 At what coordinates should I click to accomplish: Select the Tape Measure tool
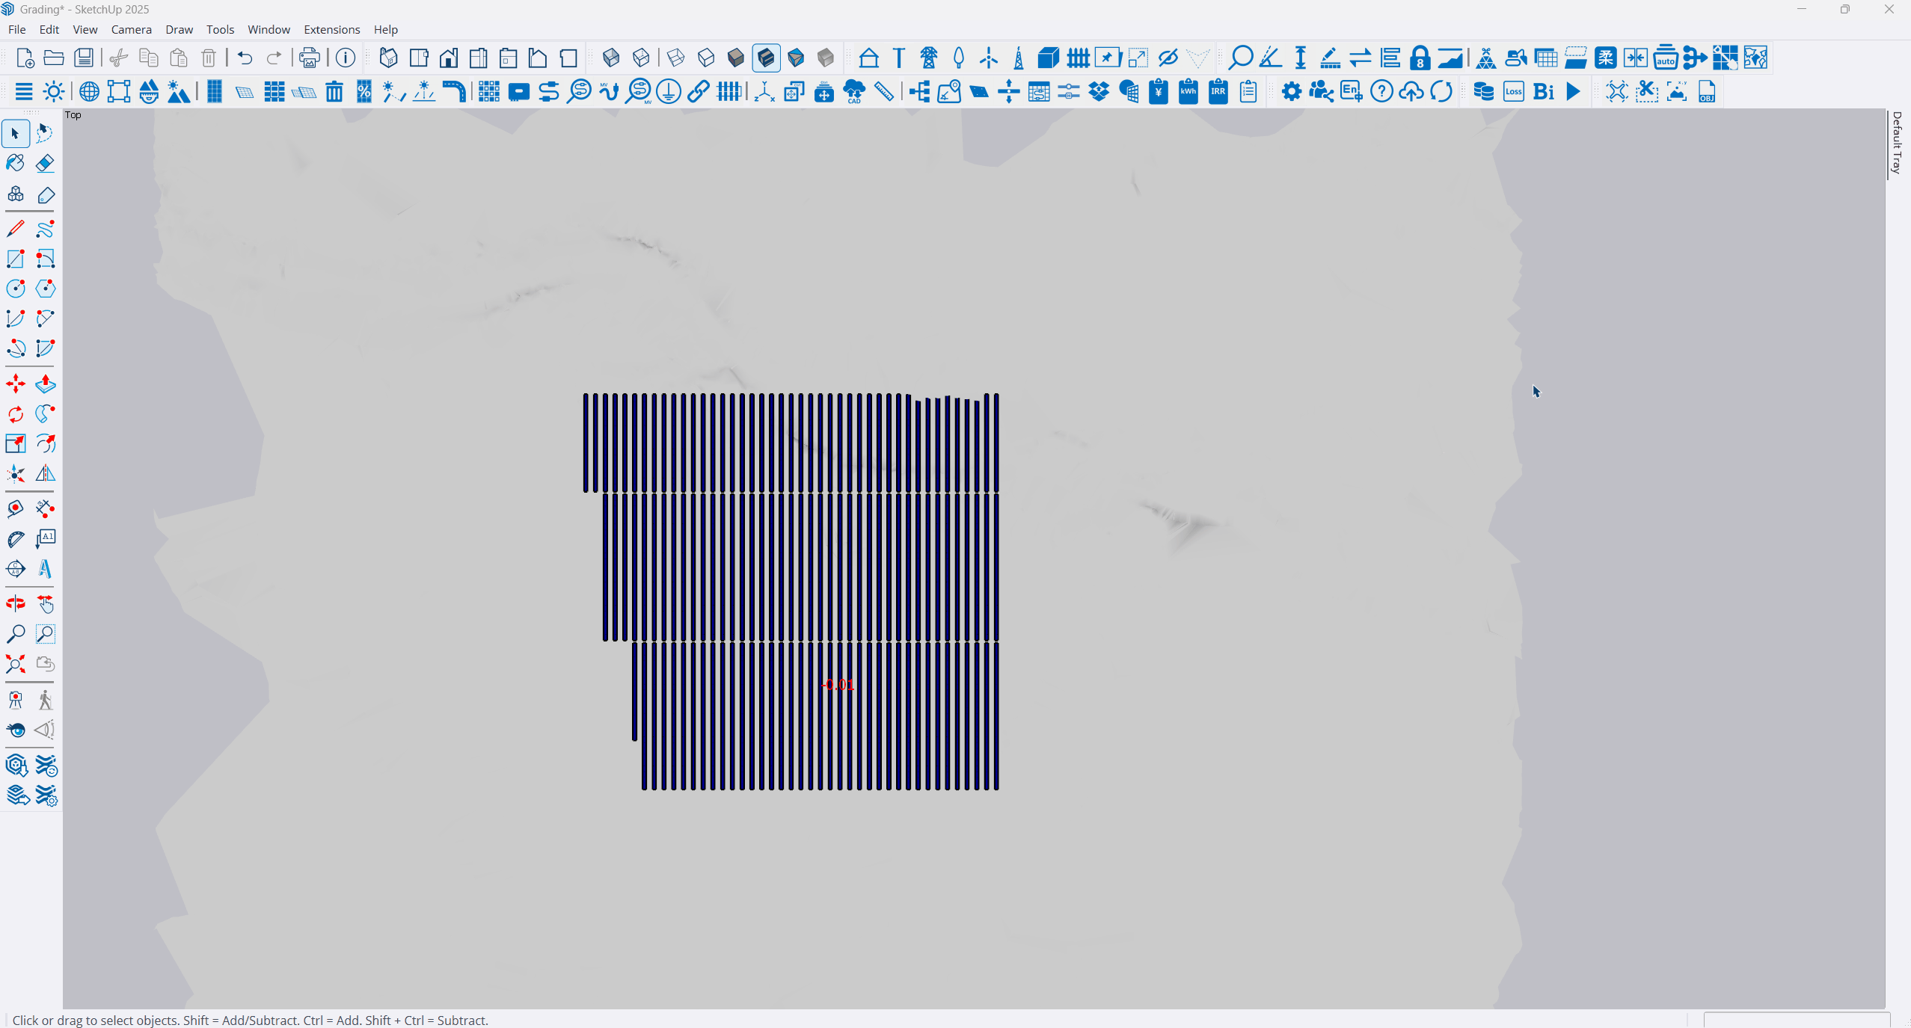15,510
